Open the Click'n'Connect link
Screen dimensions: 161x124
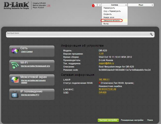pos(27,52)
